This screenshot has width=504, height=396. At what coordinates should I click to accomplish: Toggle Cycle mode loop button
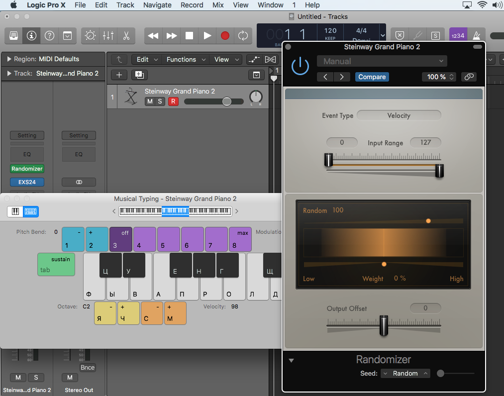click(243, 35)
